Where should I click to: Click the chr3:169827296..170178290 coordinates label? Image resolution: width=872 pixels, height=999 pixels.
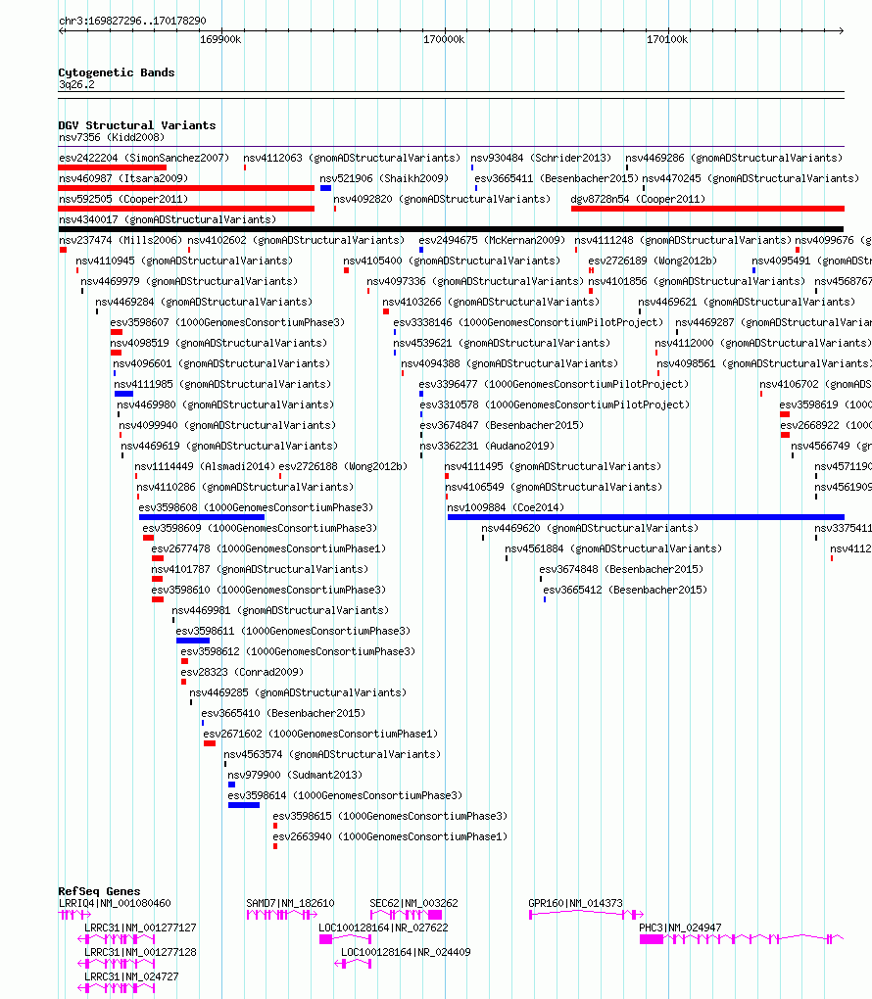pyautogui.click(x=132, y=21)
